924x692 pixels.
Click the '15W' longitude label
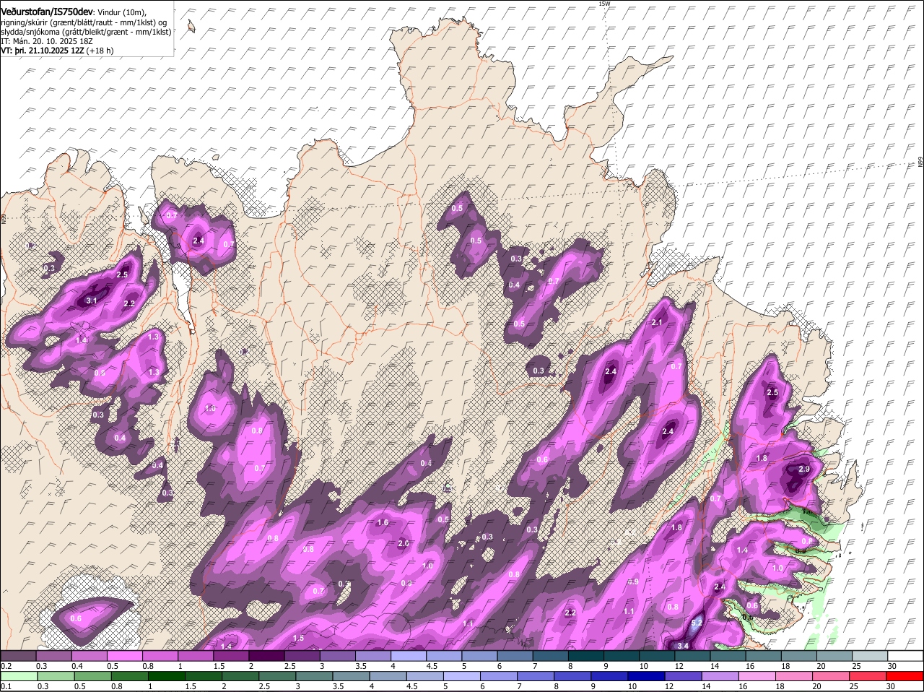[604, 4]
